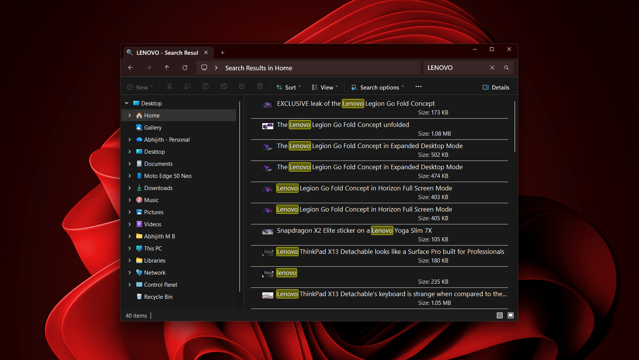Click the up-one-level navigation arrow
Screen dimensions: 639x360
[166, 68]
